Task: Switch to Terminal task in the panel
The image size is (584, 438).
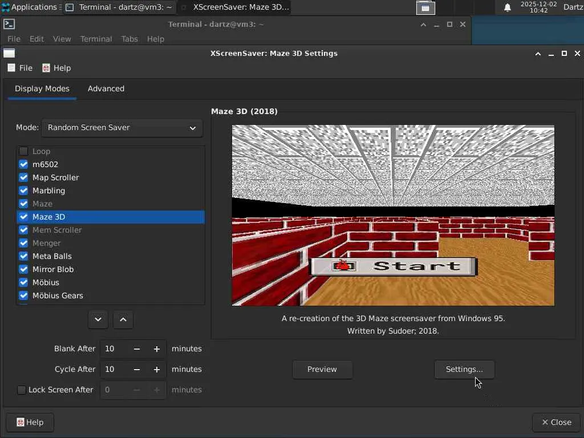Action: tap(119, 7)
